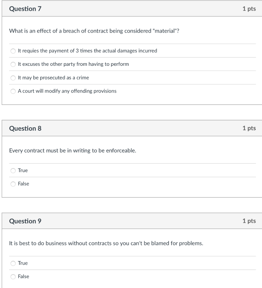Select True for Question 8
This screenshot has height=288, width=262.
pyautogui.click(x=13, y=170)
